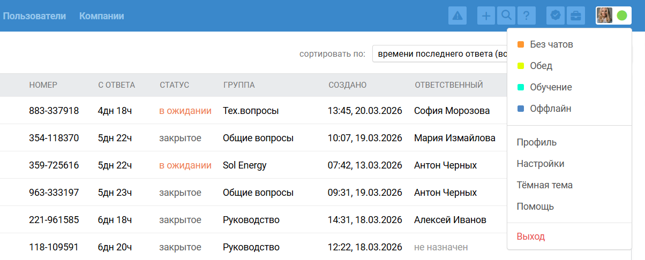Image resolution: width=645 pixels, height=260 pixels.
Task: Open ticket number 221-961585
Action: [x=54, y=220]
